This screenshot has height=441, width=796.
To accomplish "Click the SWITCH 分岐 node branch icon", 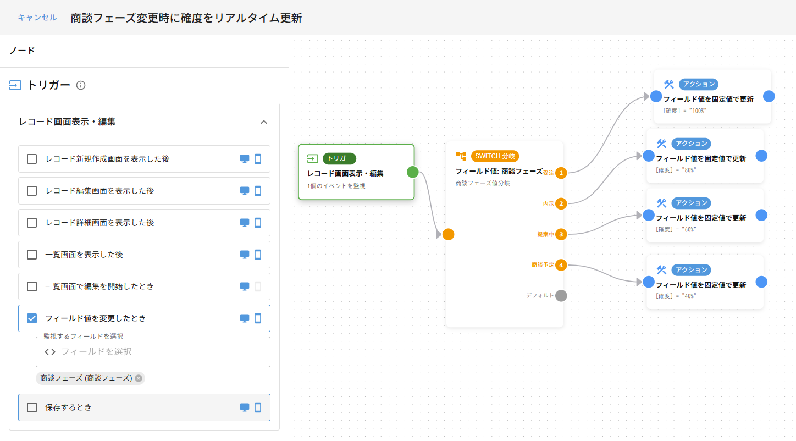I will [x=461, y=156].
